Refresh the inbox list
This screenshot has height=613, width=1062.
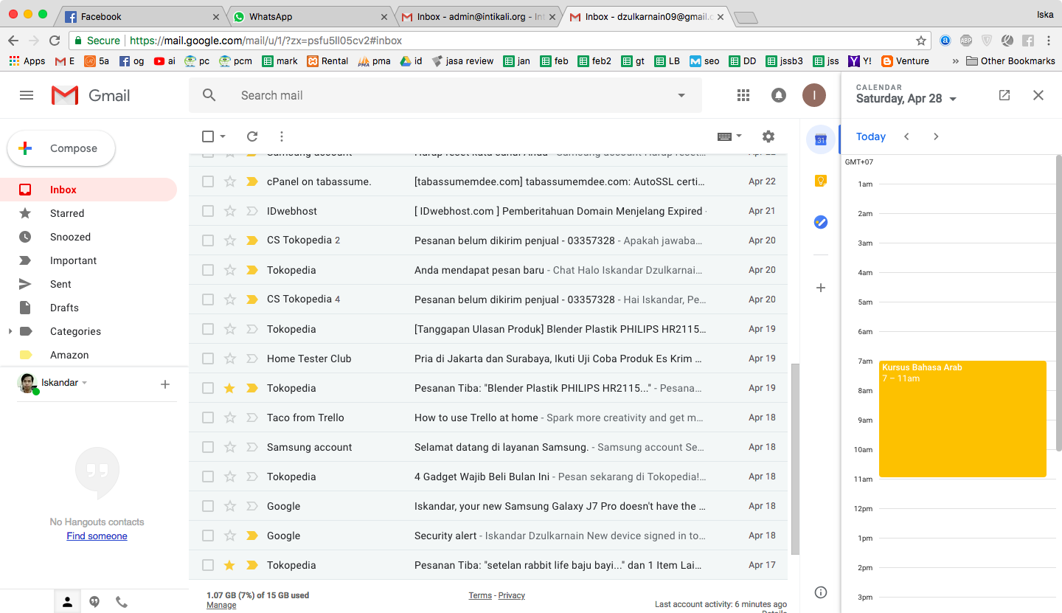pos(251,136)
